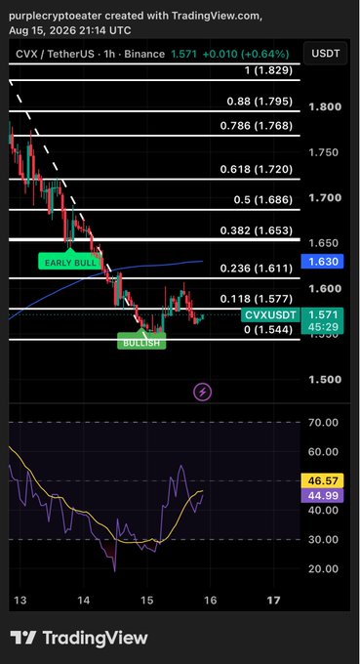Click the CVXUSDT price tag
This screenshot has width=360, height=664.
click(x=270, y=314)
